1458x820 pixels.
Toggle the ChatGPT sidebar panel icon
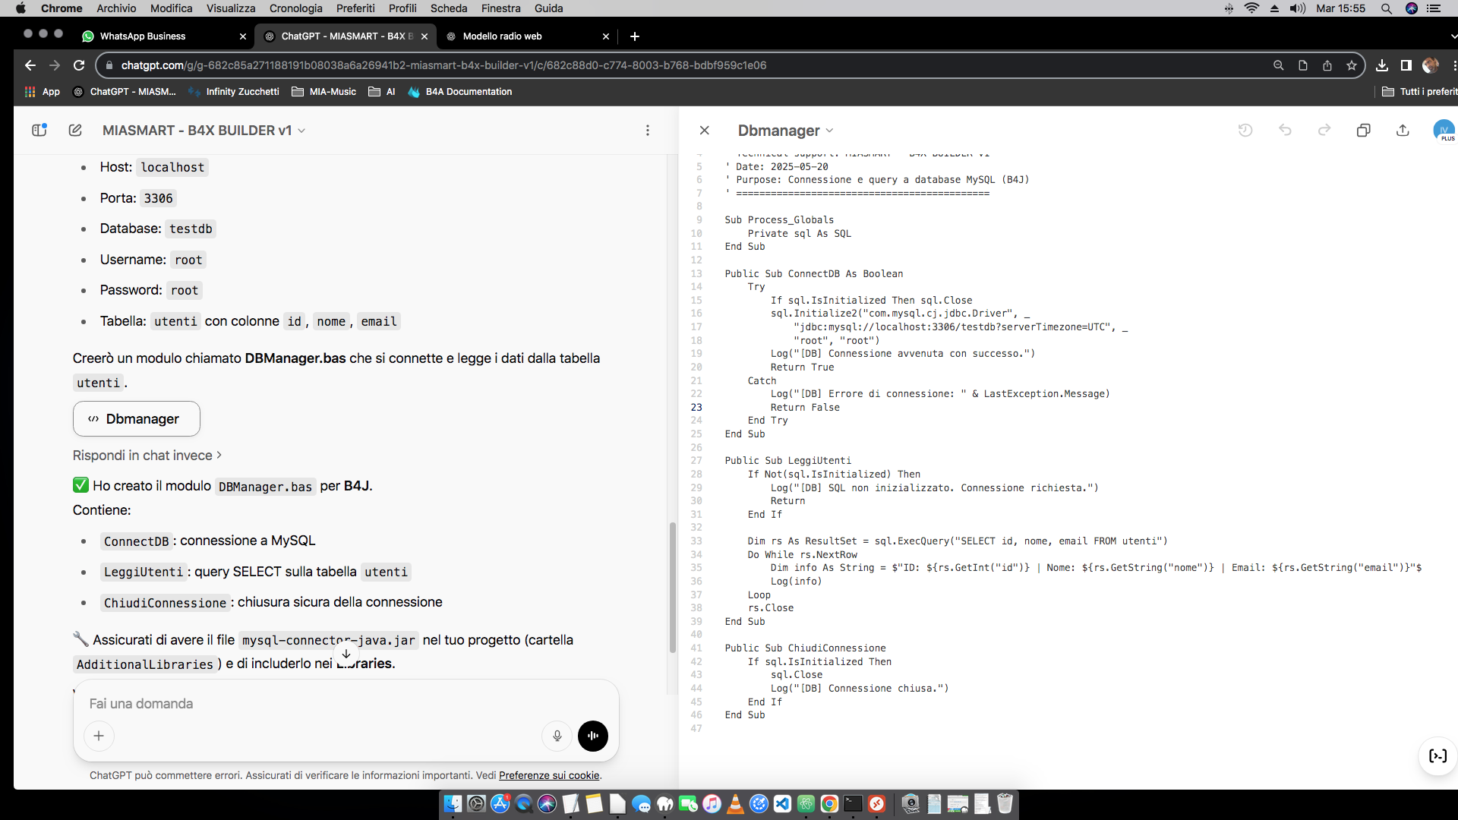click(39, 130)
